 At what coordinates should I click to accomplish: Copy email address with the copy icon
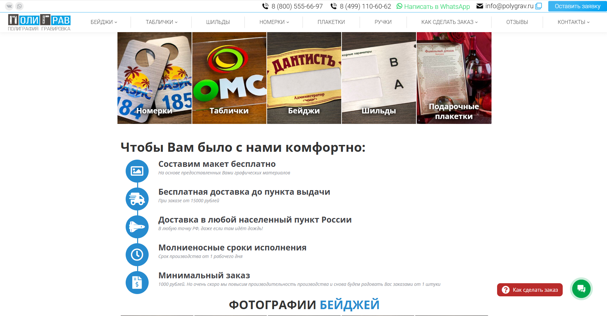pyautogui.click(x=538, y=6)
